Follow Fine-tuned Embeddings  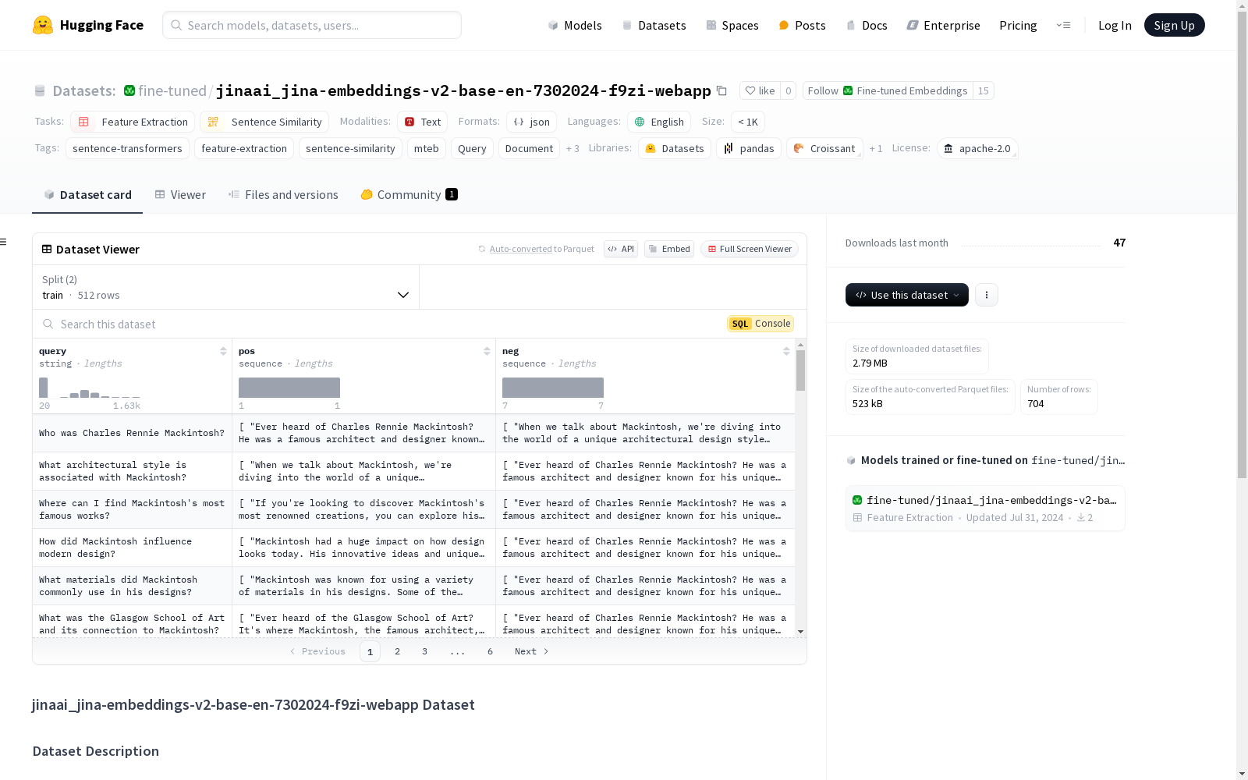888,90
